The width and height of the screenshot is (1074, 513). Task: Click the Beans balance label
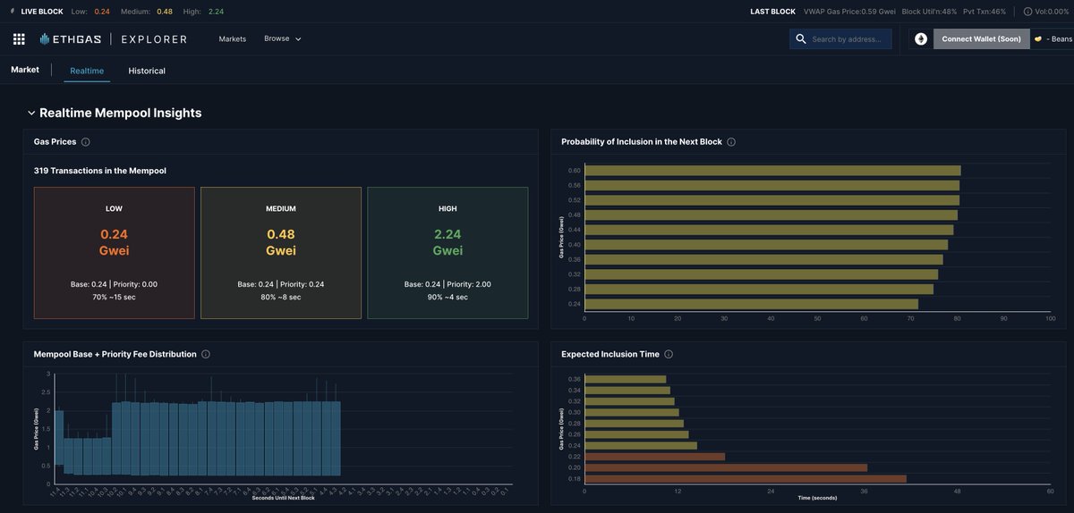(1060, 39)
